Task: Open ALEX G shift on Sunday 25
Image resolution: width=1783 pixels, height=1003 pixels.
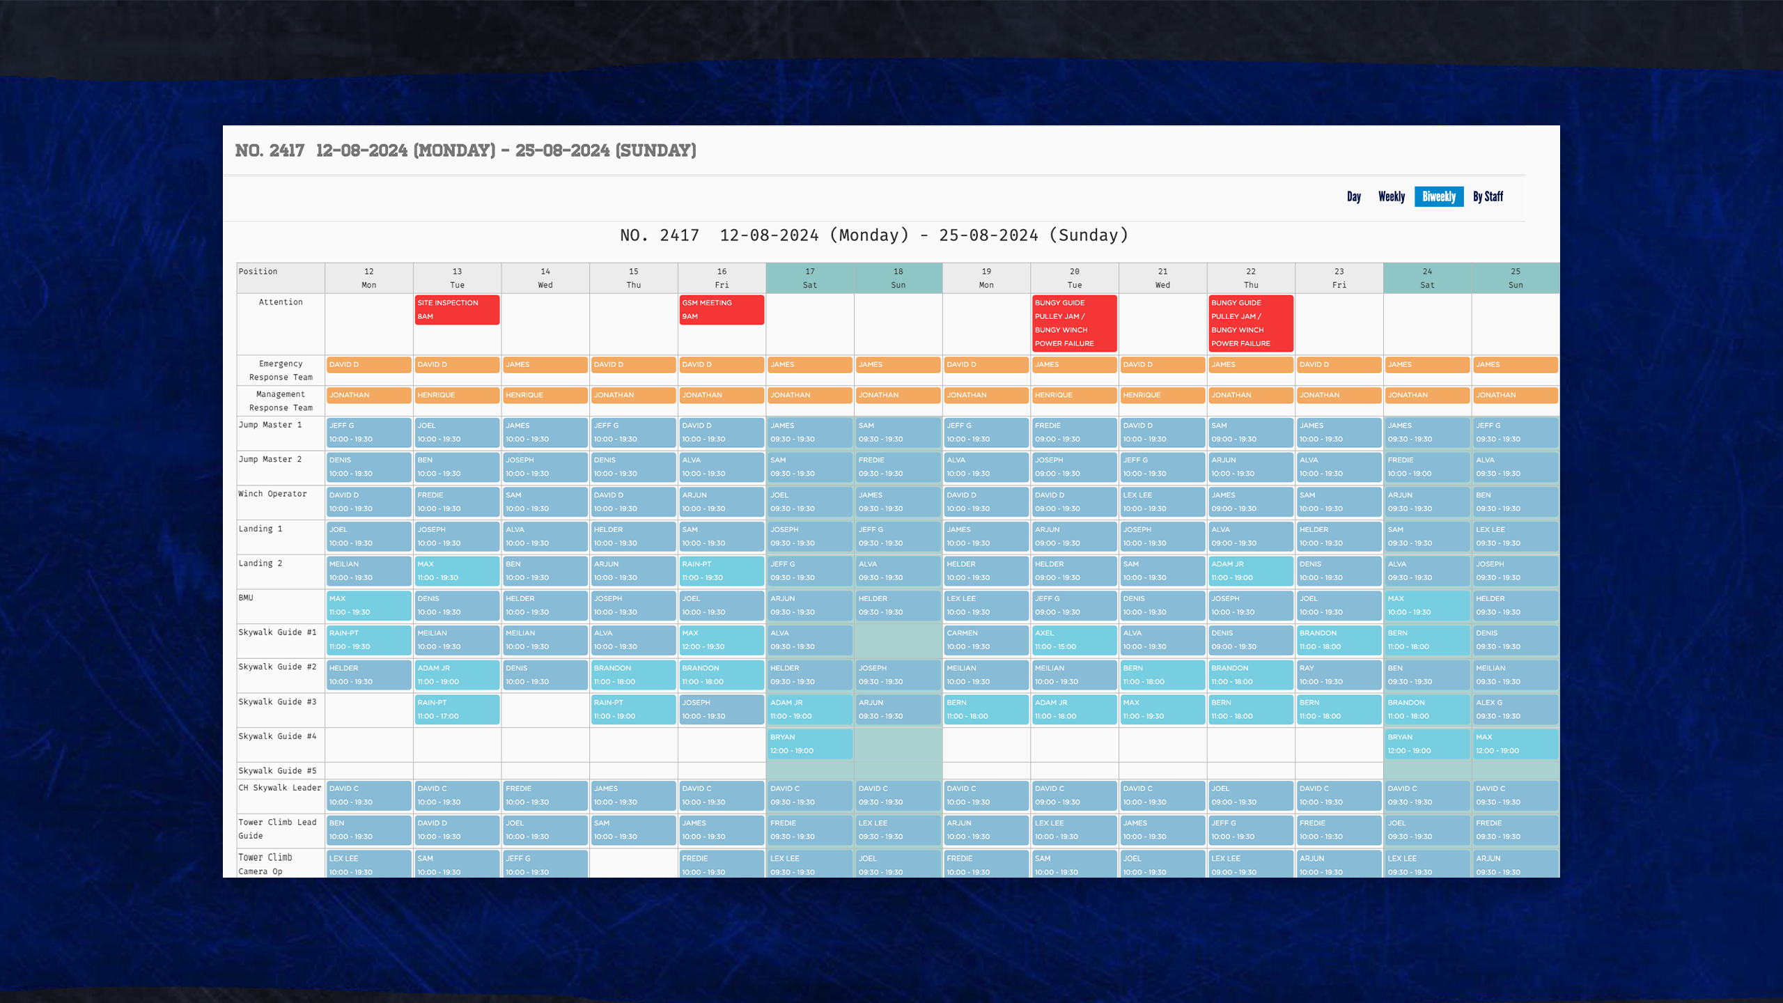Action: (1515, 709)
